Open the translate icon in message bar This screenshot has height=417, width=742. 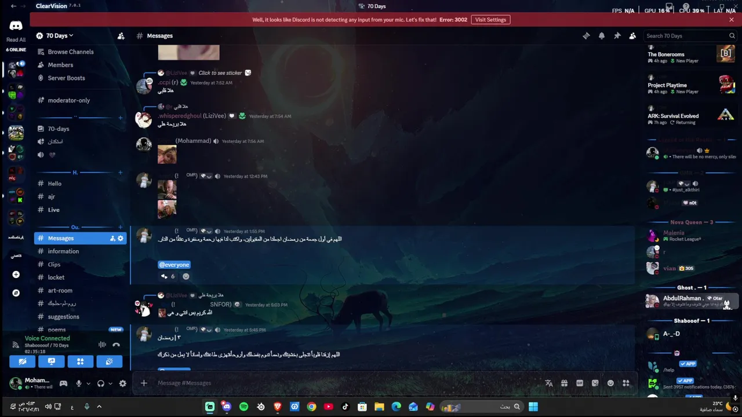point(548,383)
